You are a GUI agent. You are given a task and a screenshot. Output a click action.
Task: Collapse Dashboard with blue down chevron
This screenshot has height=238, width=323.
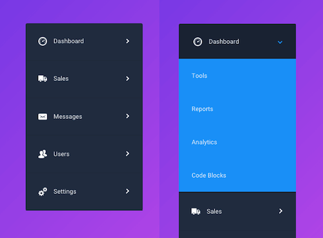(280, 42)
